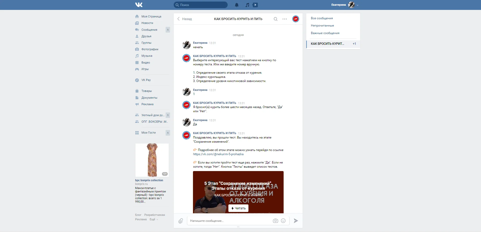
Task: Show Все сообщения filter
Action: tap(322, 18)
